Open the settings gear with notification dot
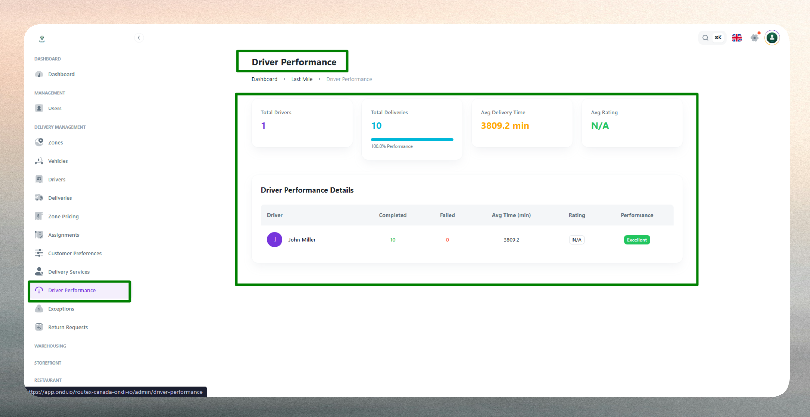The width and height of the screenshot is (810, 417). 754,38
